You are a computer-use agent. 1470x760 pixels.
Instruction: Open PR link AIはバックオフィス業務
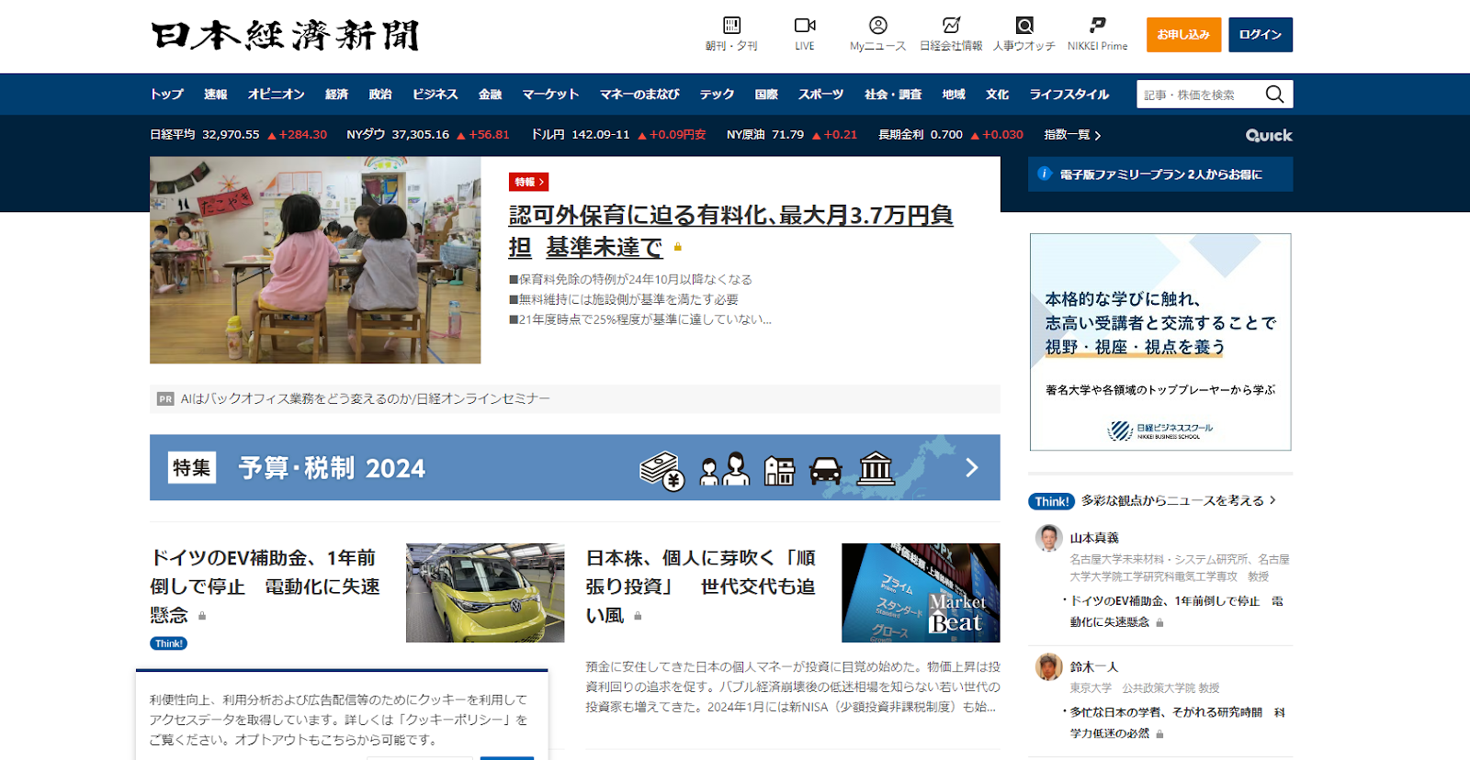point(365,398)
